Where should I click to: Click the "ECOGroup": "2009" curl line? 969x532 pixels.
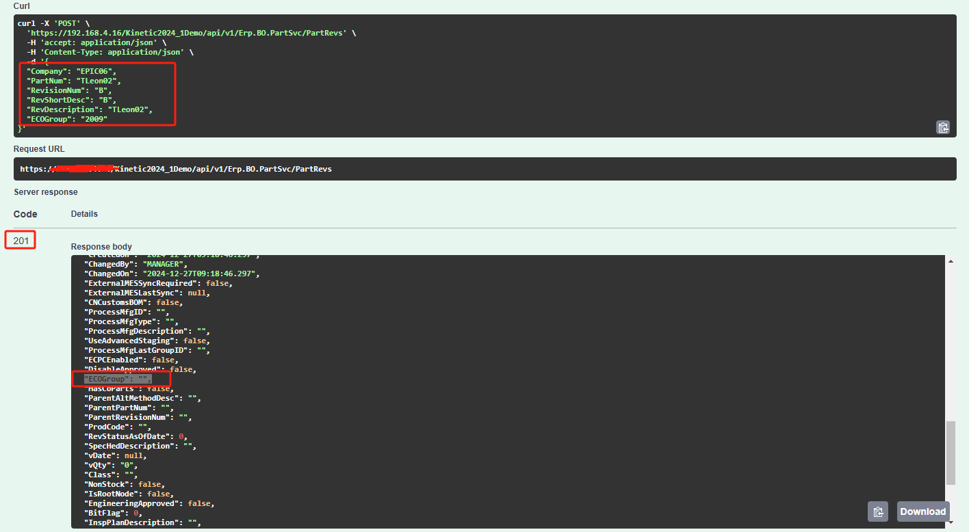67,119
